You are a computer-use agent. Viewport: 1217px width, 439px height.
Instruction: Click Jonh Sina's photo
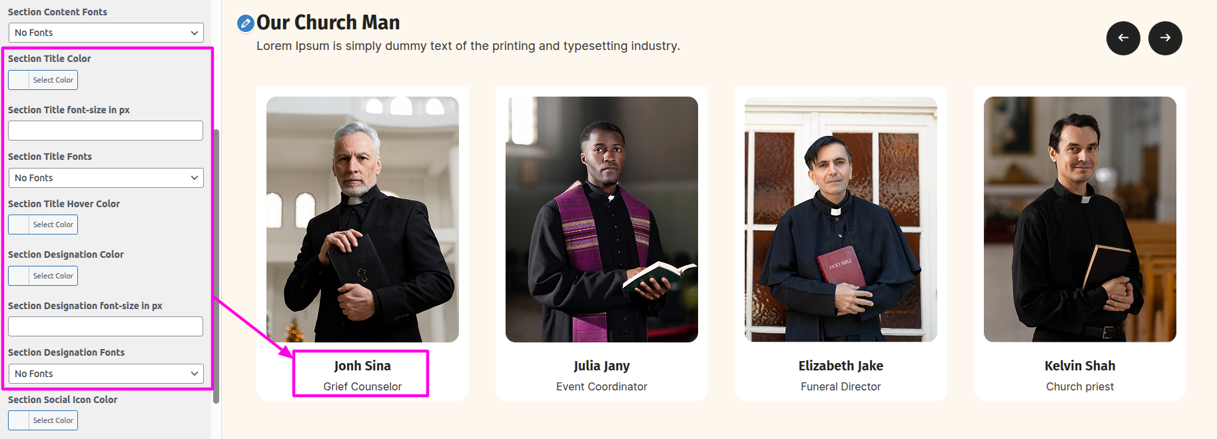coord(362,219)
